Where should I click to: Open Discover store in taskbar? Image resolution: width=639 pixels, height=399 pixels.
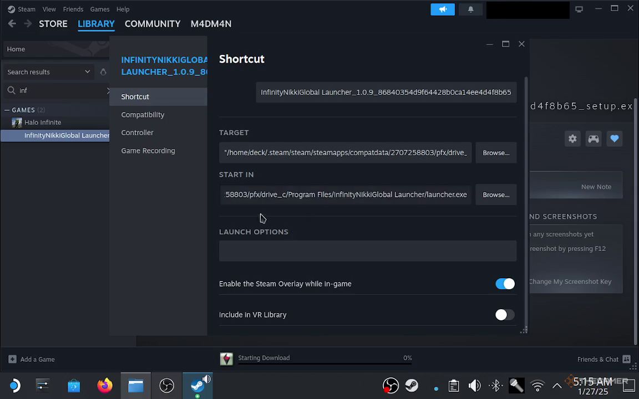tap(74, 385)
